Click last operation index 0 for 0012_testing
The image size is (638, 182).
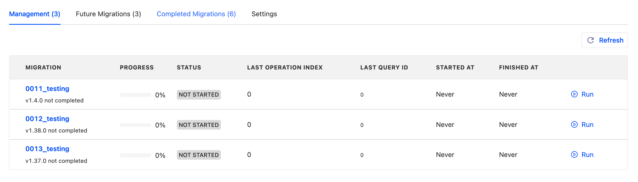(x=249, y=125)
